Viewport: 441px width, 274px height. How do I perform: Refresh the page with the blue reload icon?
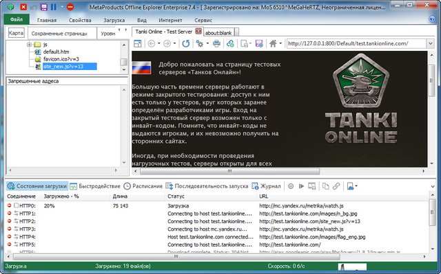[185, 44]
